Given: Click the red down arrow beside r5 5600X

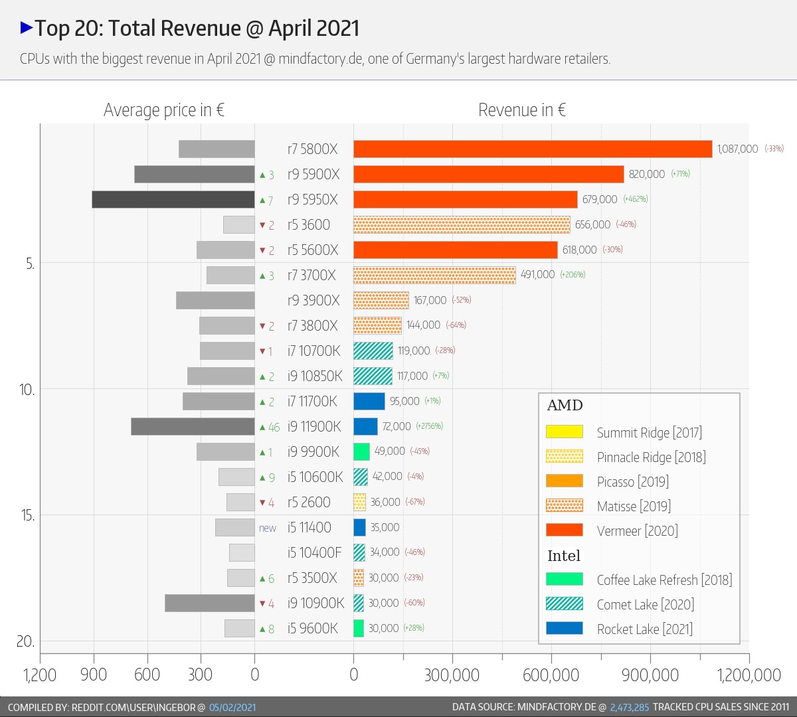Looking at the screenshot, I should 262,251.
